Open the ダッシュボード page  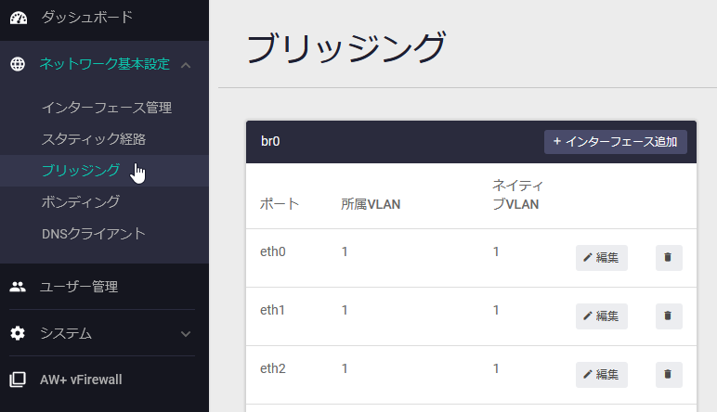pos(87,18)
